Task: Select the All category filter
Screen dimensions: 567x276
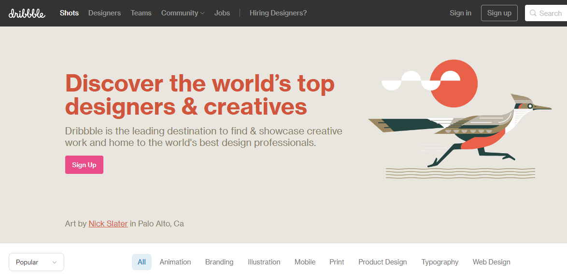Action: pos(142,262)
